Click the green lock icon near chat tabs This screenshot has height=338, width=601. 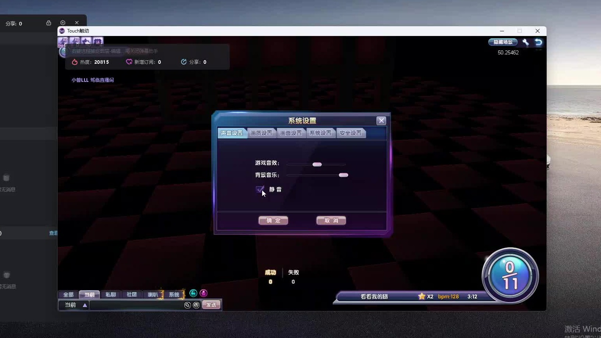[x=193, y=293]
